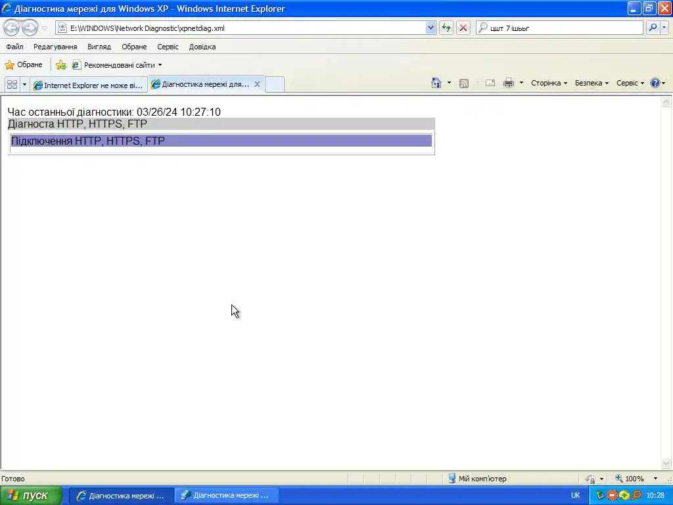Refresh the page with green arrows icon
This screenshot has width=673, height=505.
point(446,28)
